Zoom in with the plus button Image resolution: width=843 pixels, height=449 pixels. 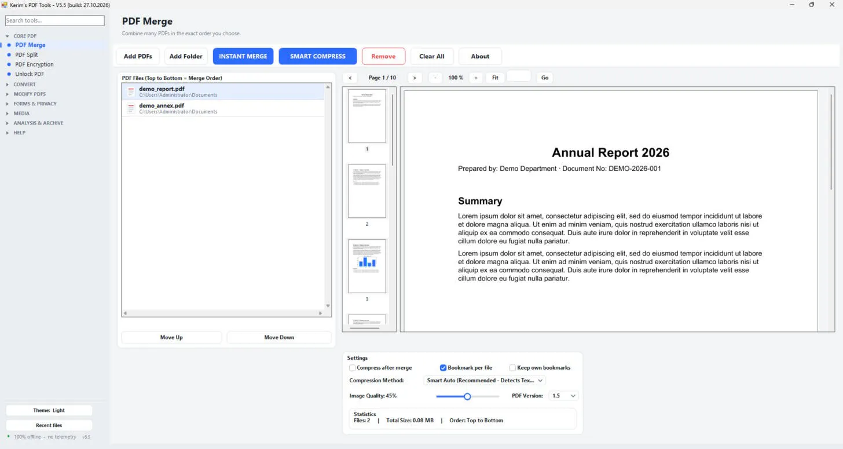point(475,78)
